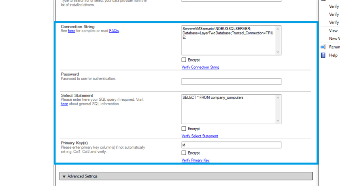Click the blue Help question mark icon
Viewport: 340px width, 186px height.
323,55
